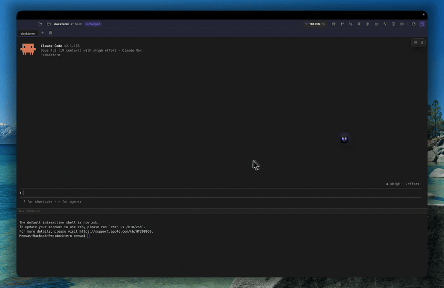Toggle the highlighted terminal panel icon
Viewport: 444px width, 288px height.
click(422, 24)
